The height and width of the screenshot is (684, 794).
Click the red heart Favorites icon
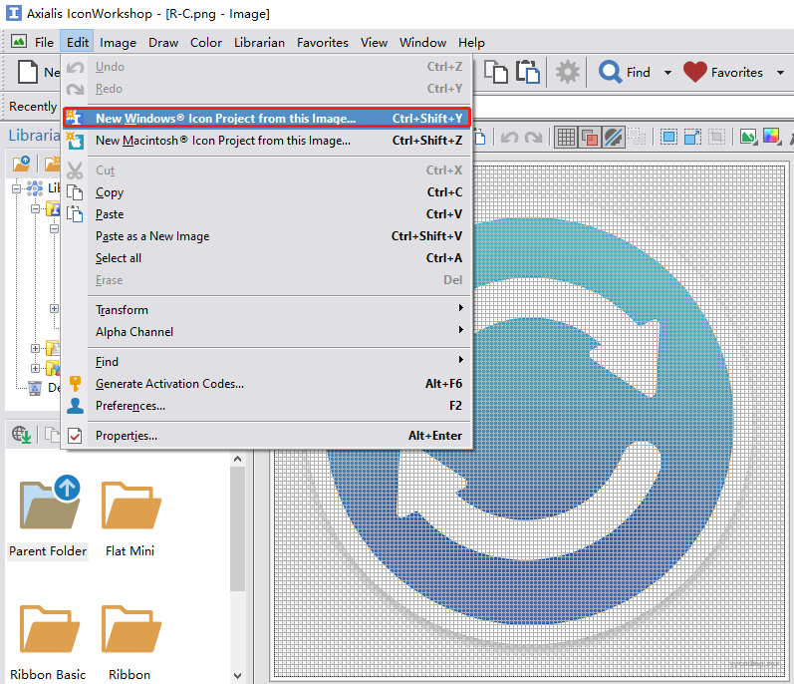694,72
